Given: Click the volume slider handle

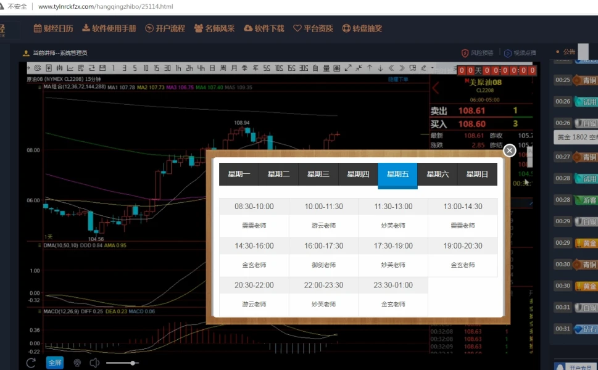Looking at the screenshot, I should click(133, 363).
